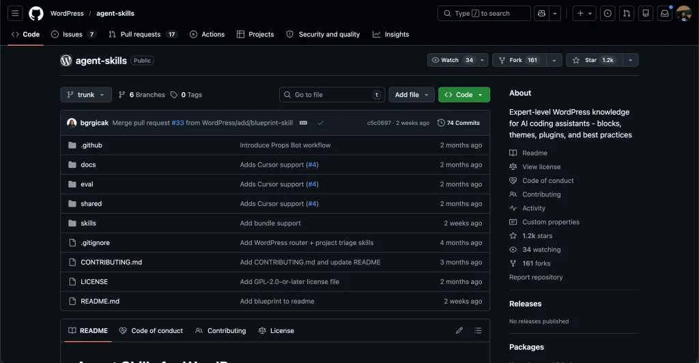Open Copilot chat icon in header
The image size is (699, 363).
(x=541, y=14)
